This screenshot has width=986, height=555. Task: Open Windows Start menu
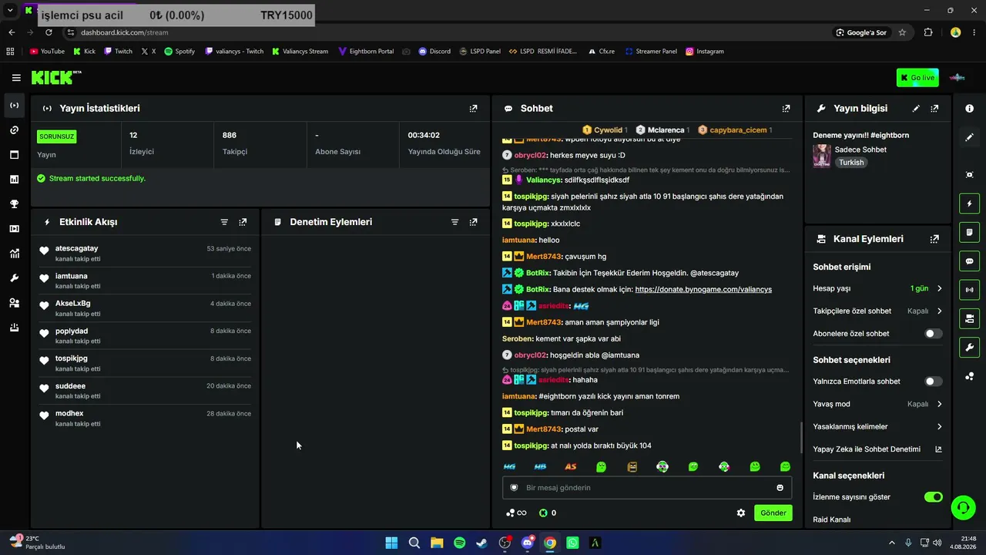pyautogui.click(x=391, y=543)
